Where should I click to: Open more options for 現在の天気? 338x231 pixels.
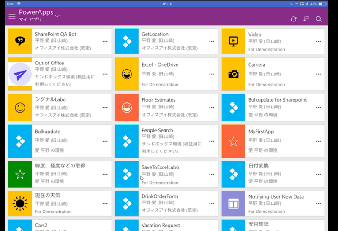(x=105, y=204)
